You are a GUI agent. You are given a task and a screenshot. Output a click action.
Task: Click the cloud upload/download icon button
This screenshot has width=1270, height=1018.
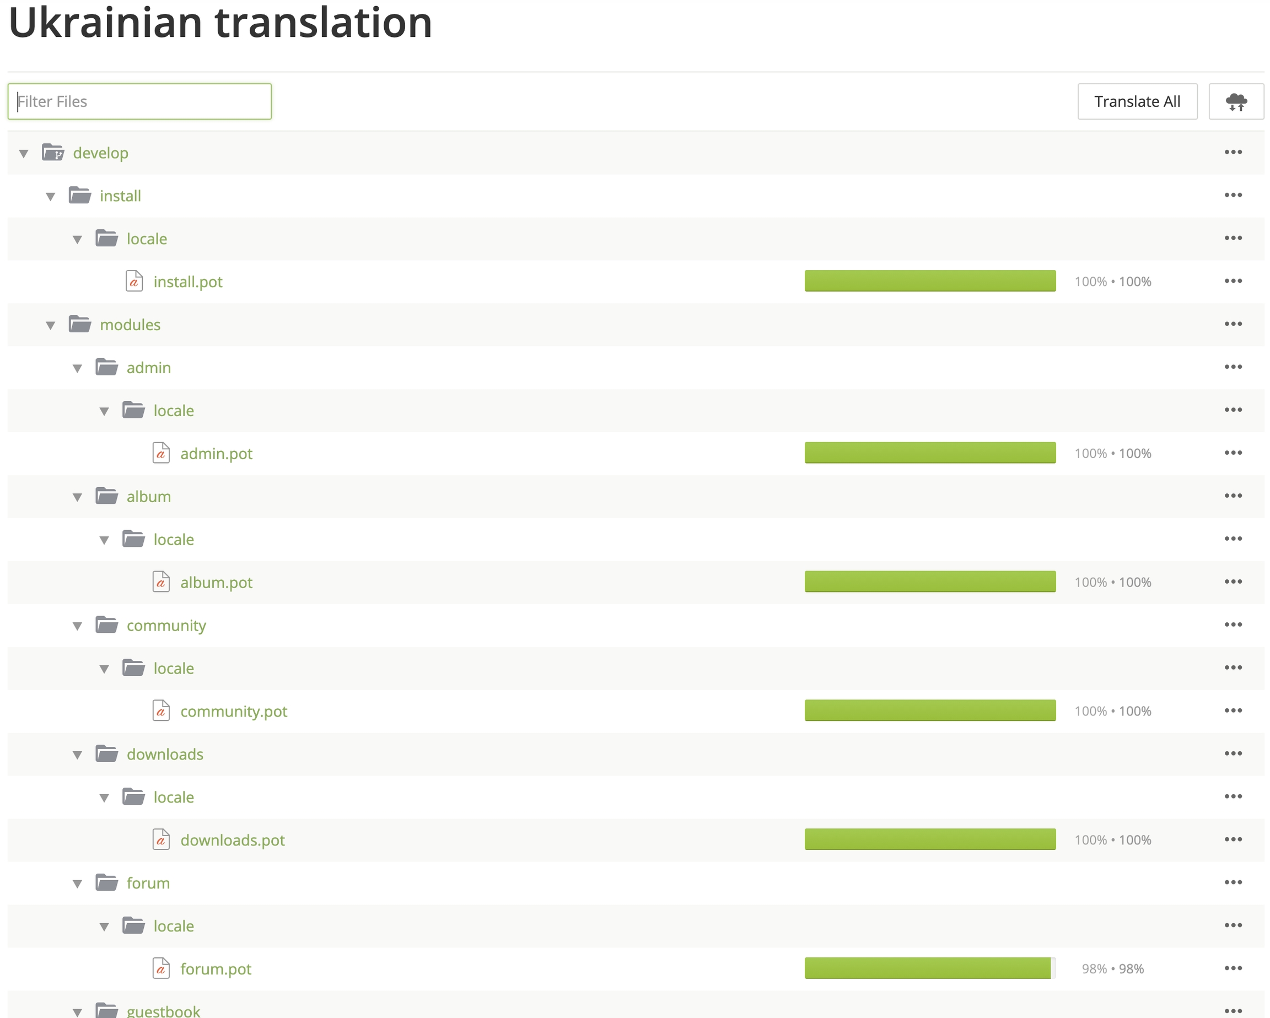[x=1236, y=102]
